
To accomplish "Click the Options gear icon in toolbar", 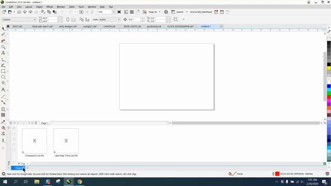I will (166, 12).
